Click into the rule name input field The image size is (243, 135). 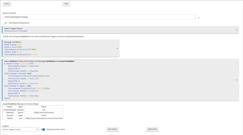click(x=99, y=17)
